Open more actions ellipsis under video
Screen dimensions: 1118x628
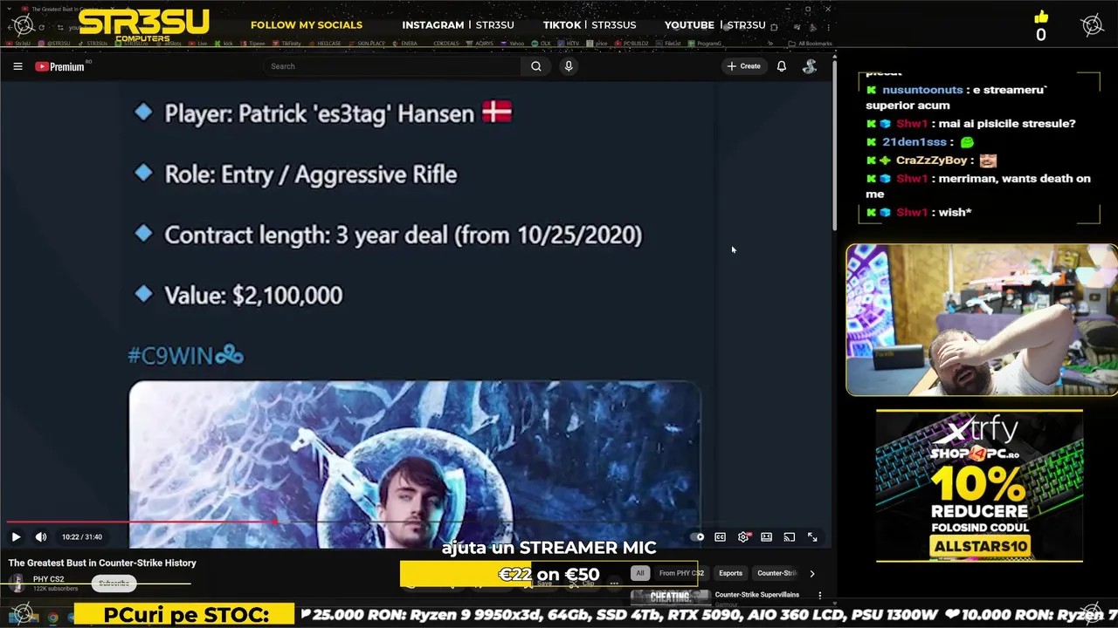click(614, 583)
